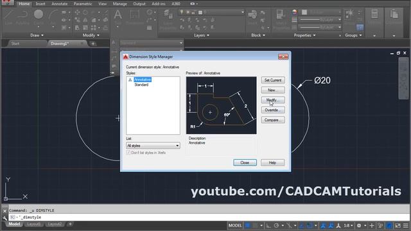Expand the Layers panel
411x231 pixels.
click(201, 35)
